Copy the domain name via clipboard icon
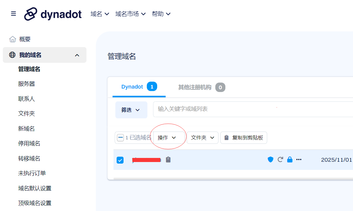Image resolution: width=353 pixels, height=211 pixels. 168,160
